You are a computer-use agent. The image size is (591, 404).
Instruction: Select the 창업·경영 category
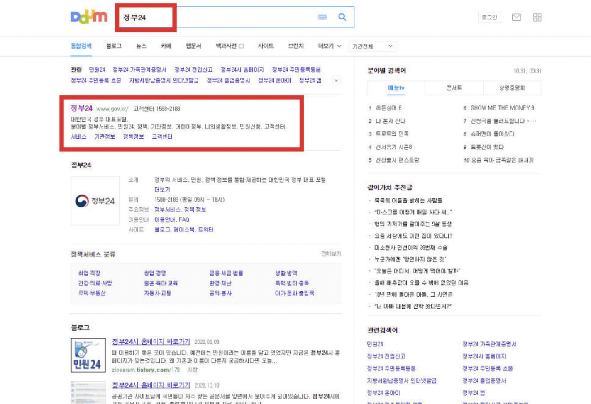pyautogui.click(x=155, y=273)
